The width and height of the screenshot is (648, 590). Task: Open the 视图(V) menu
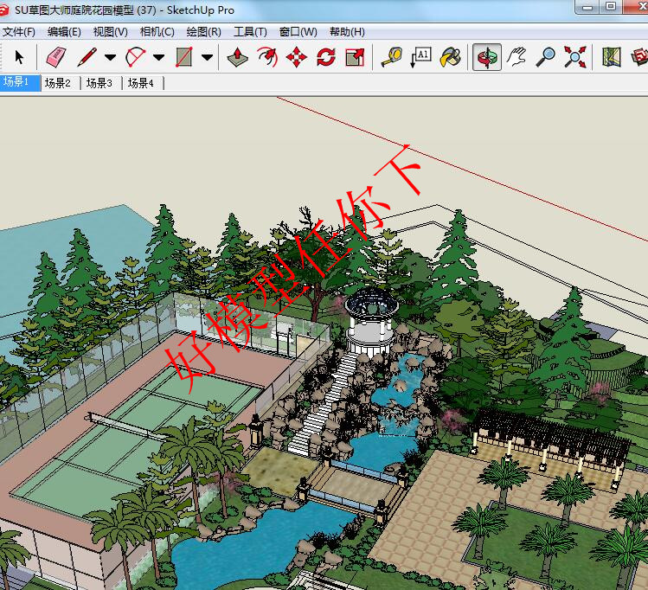(x=111, y=32)
